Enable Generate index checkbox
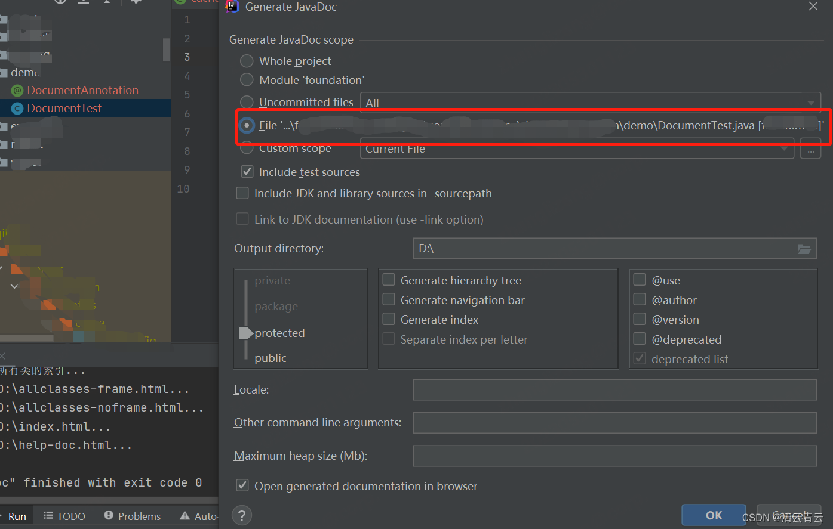The height and width of the screenshot is (529, 833). (389, 319)
